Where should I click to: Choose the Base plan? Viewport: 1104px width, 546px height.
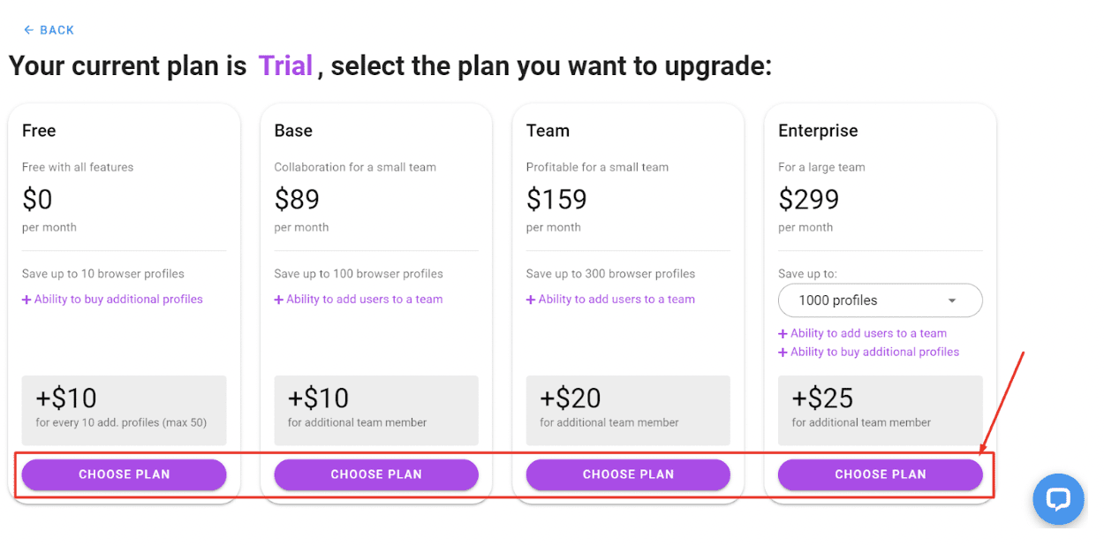[x=376, y=474]
